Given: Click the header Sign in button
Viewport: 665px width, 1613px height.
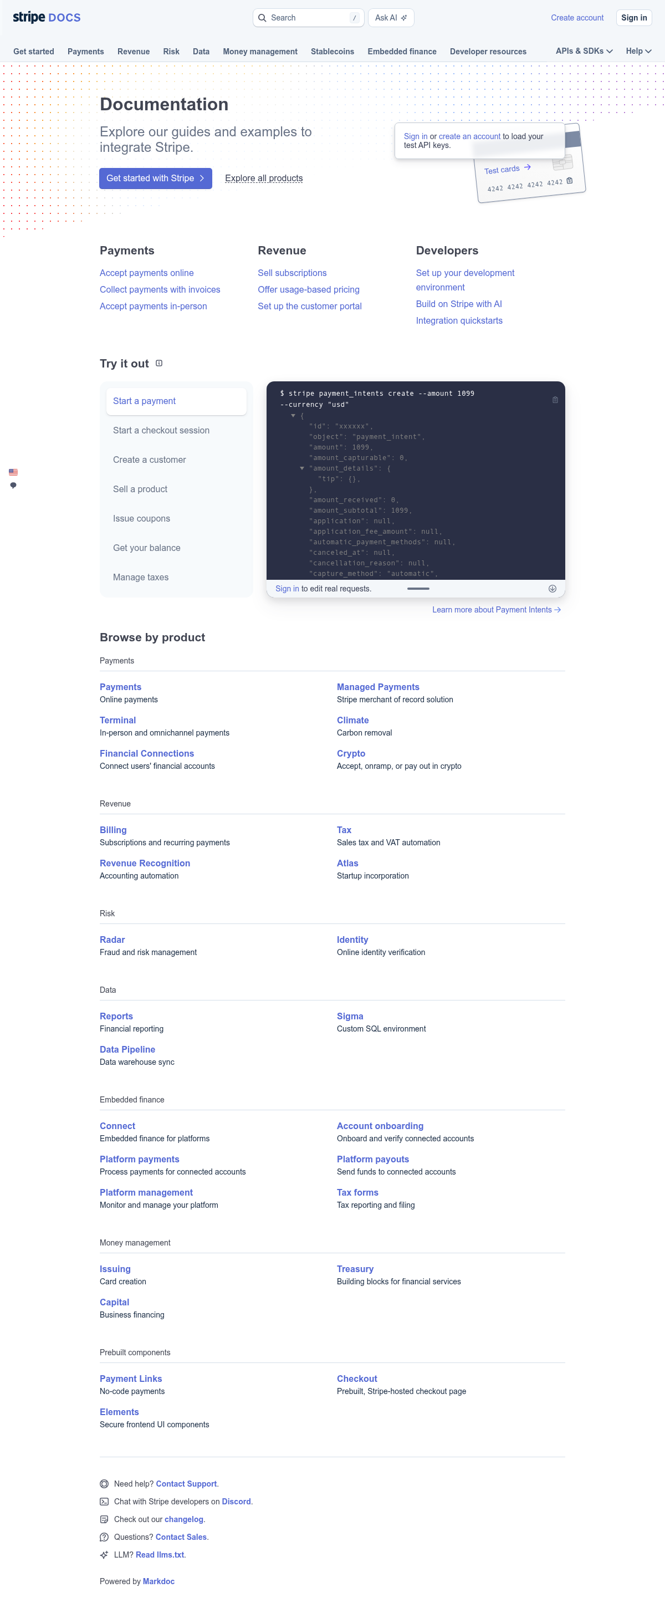Looking at the screenshot, I should [634, 18].
